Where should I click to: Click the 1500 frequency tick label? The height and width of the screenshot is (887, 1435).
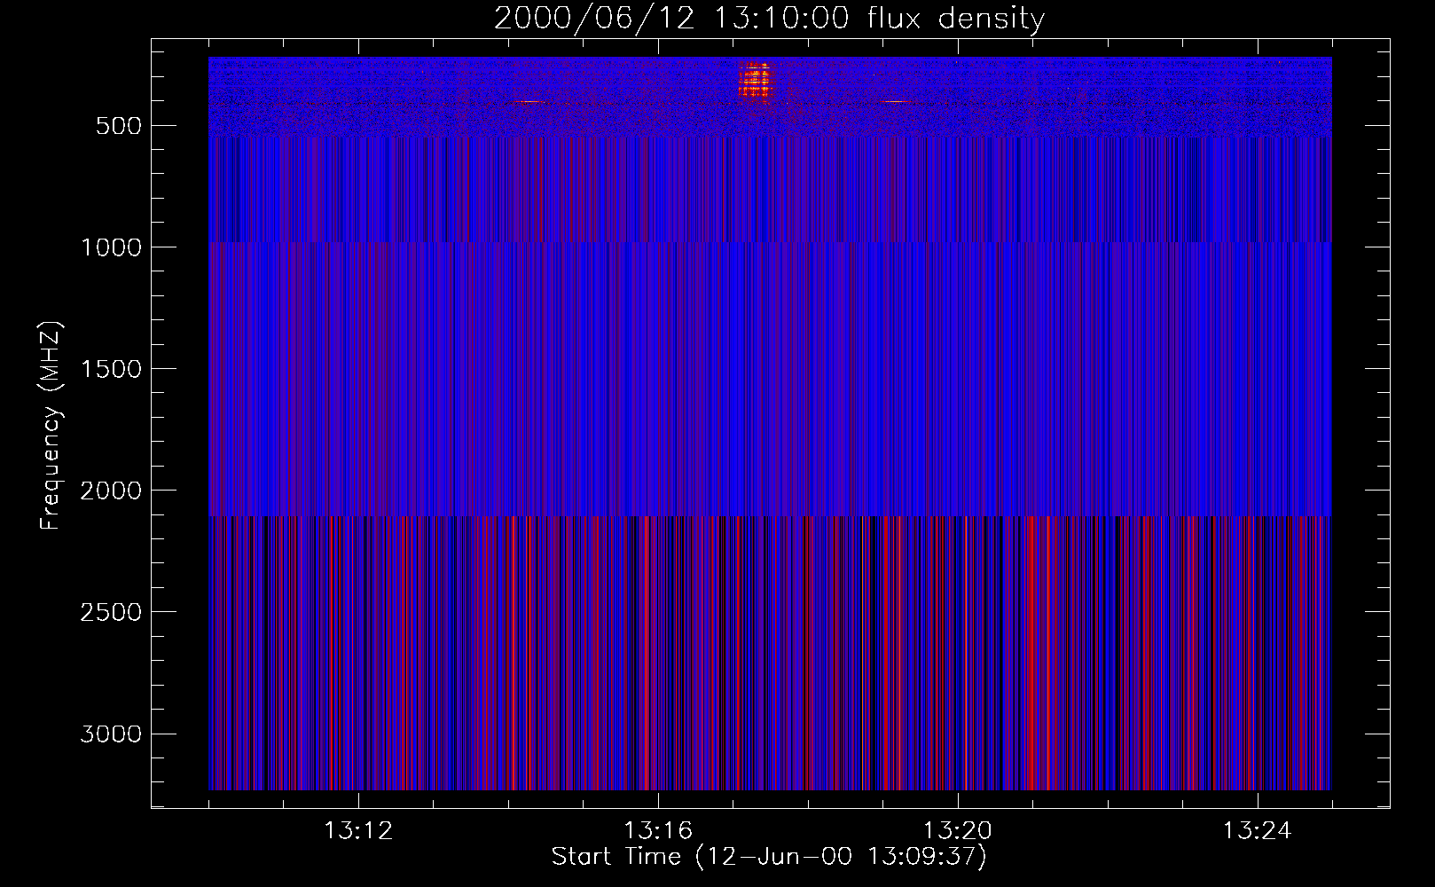[111, 369]
